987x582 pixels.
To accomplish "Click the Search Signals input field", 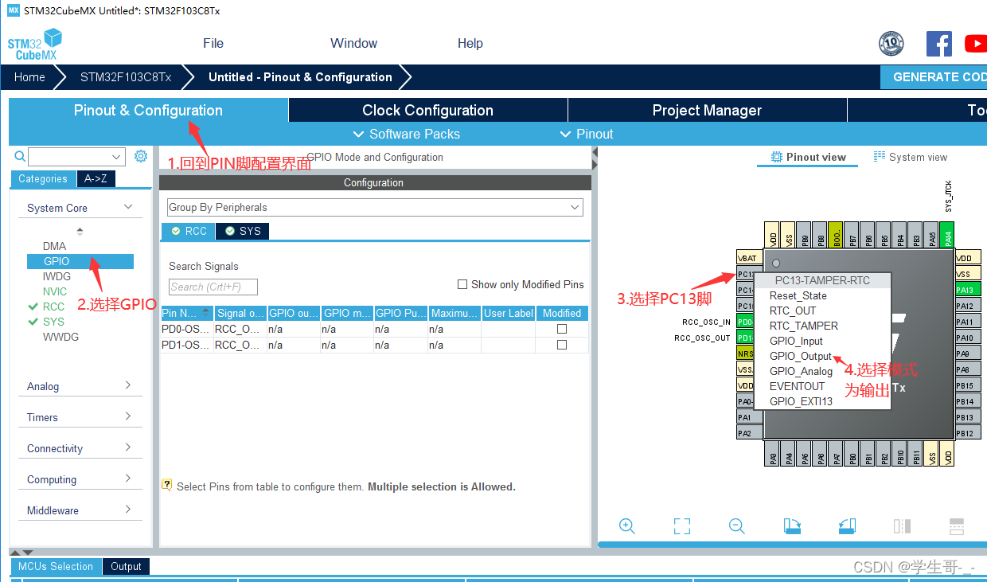I will [x=213, y=287].
